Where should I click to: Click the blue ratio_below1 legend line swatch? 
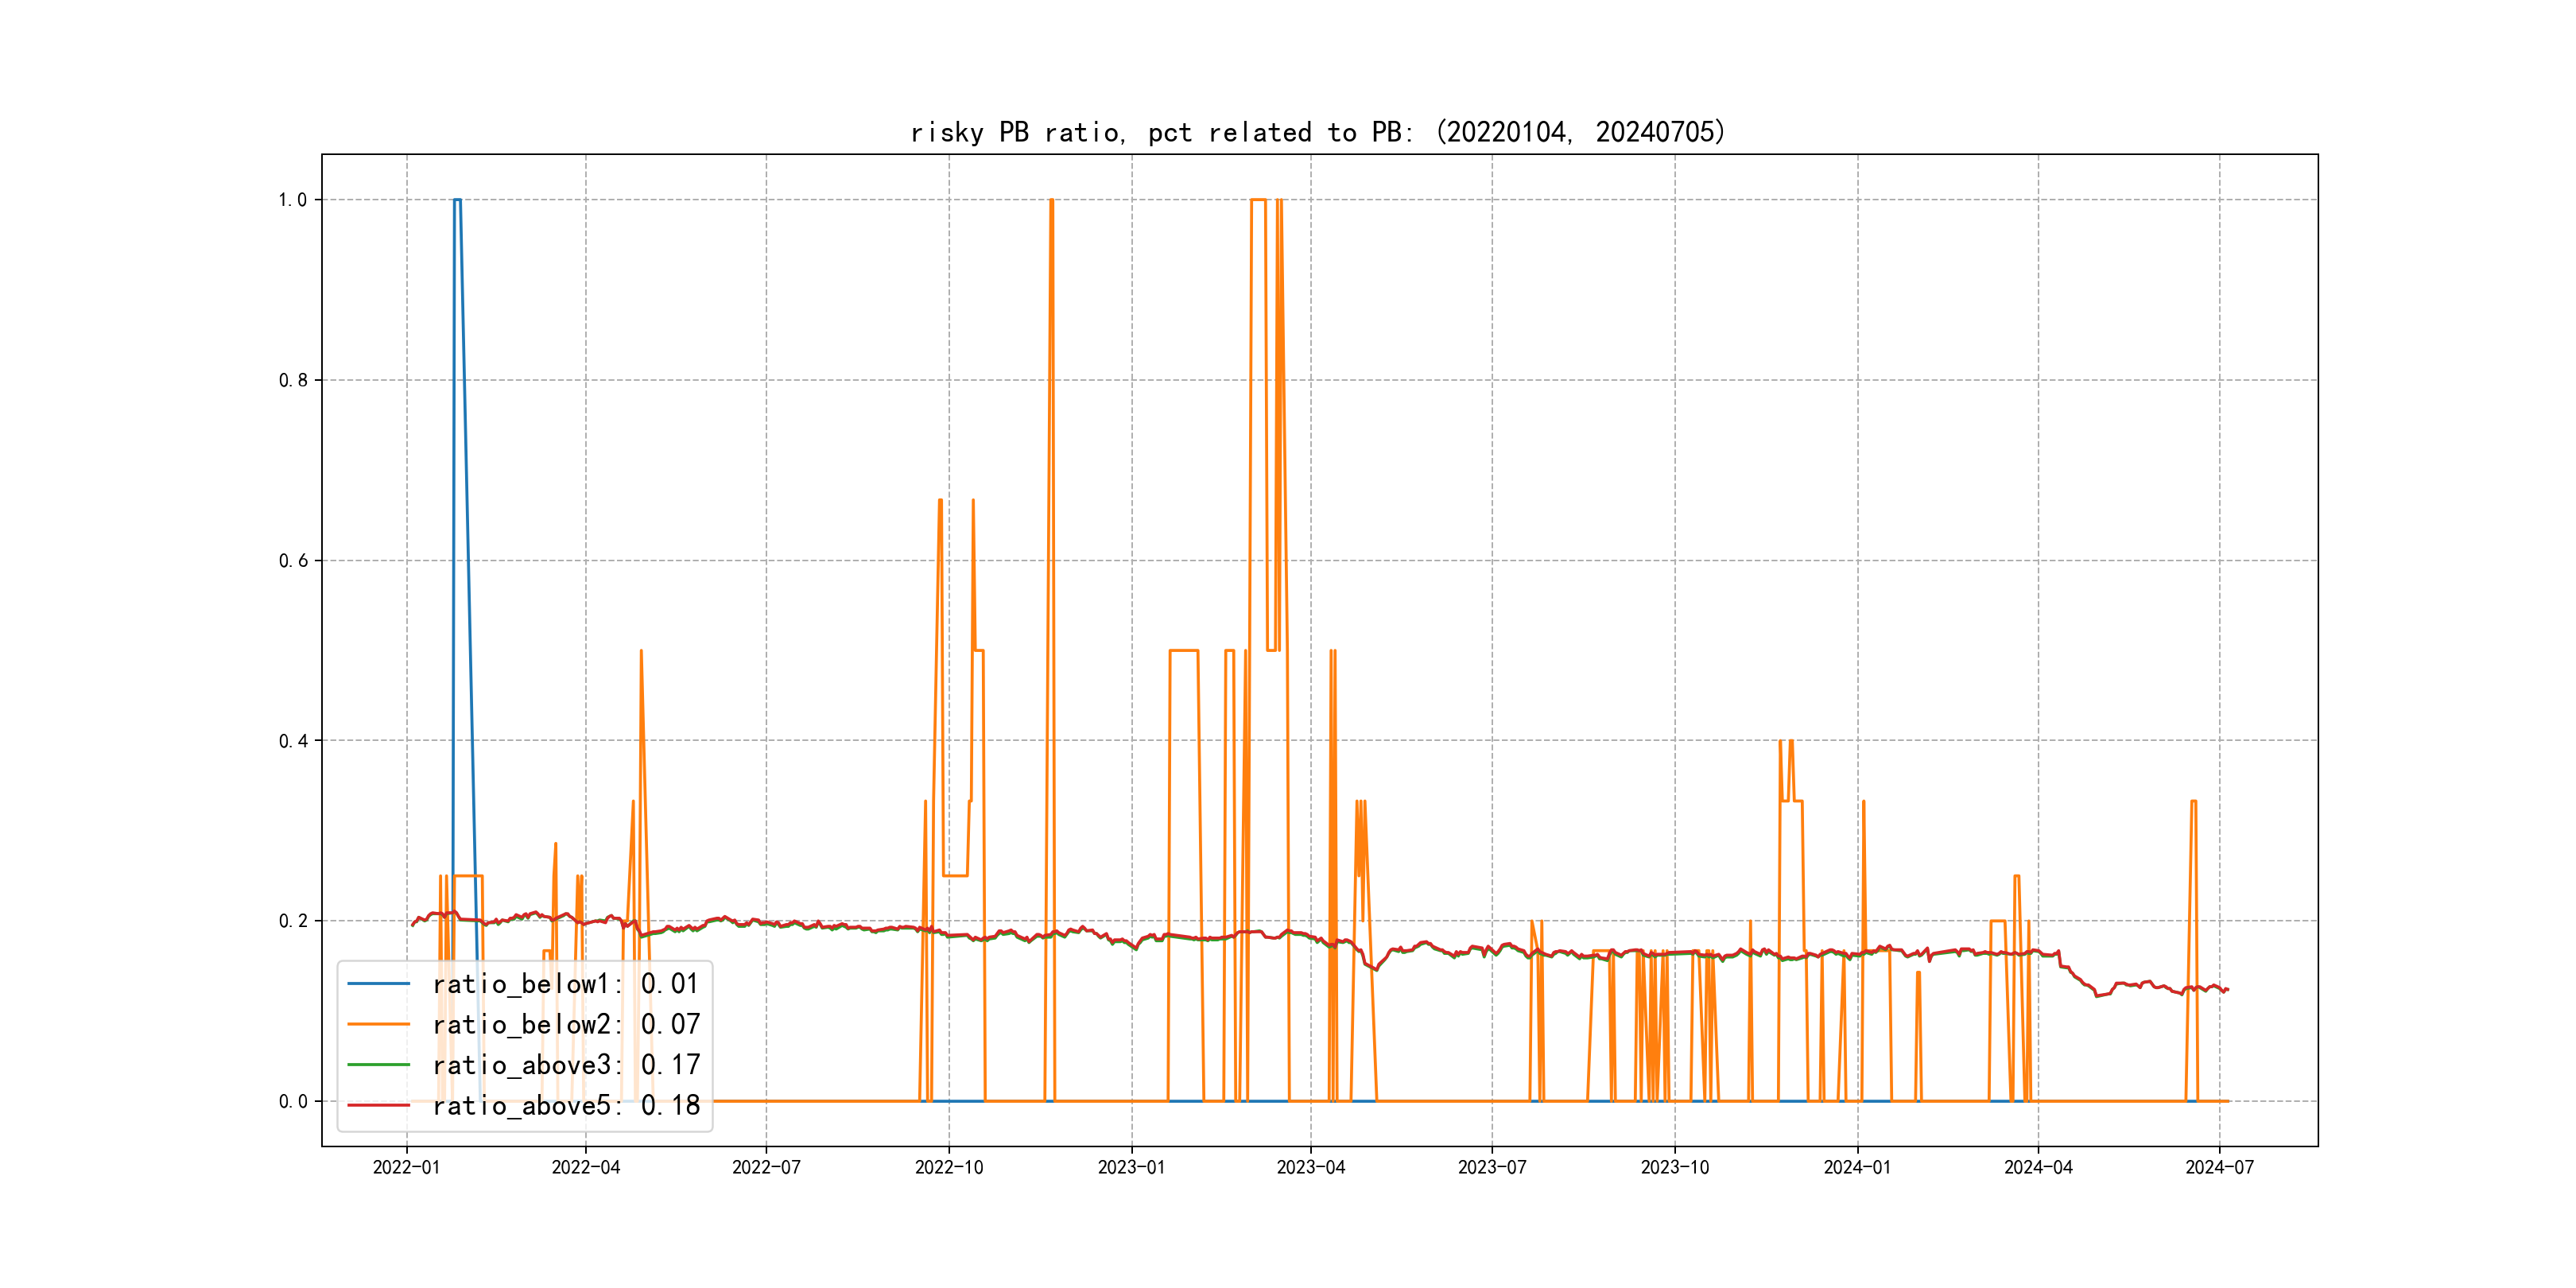click(x=378, y=984)
